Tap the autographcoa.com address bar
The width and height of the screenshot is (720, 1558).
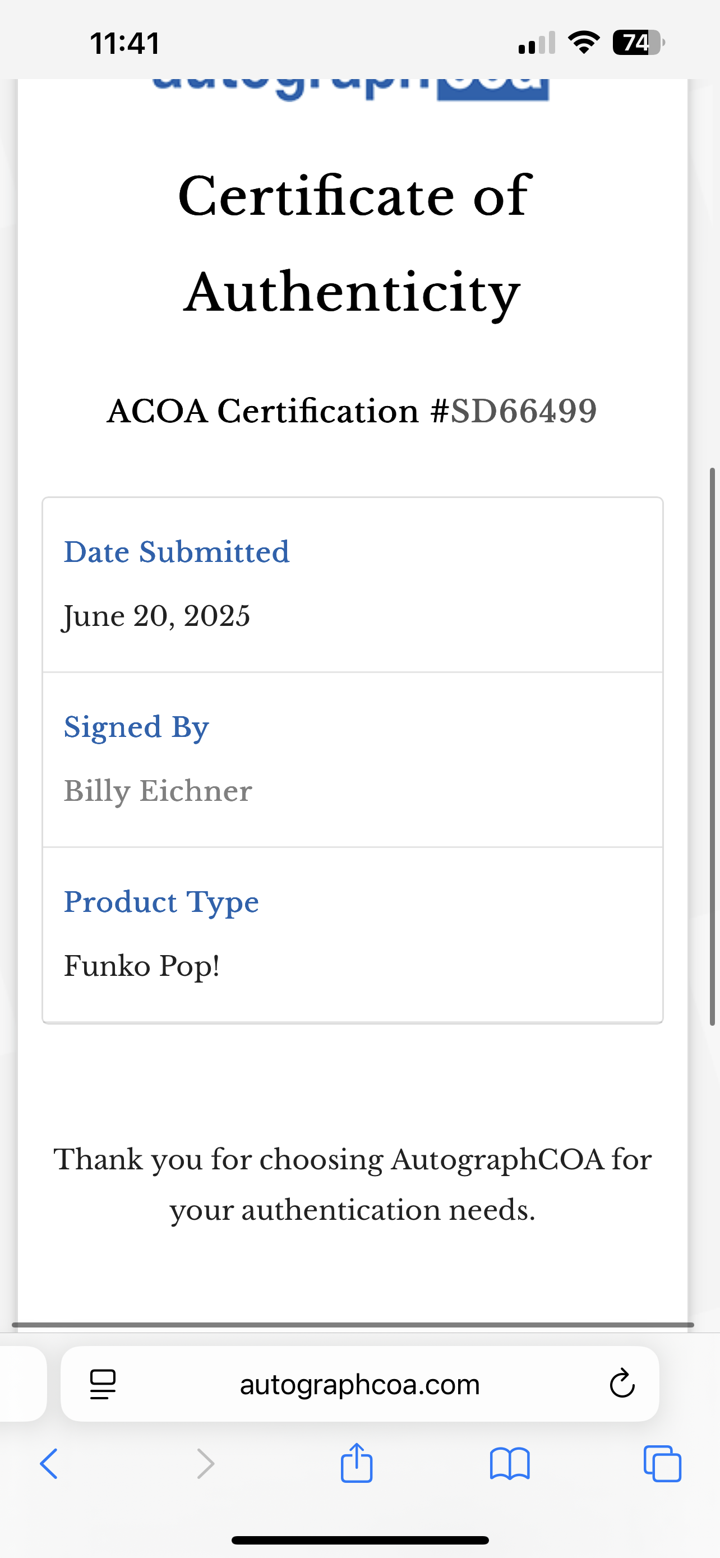click(359, 1384)
